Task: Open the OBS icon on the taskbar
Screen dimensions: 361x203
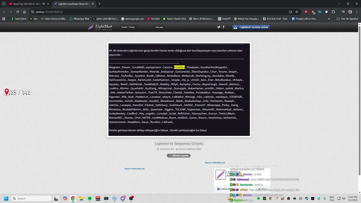Action: click(131, 198)
